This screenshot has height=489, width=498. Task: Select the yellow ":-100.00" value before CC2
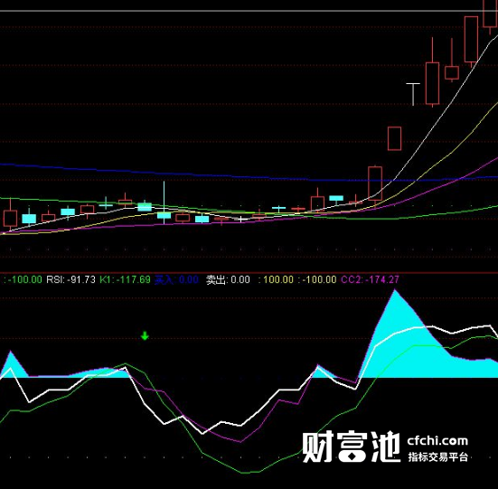coord(317,279)
